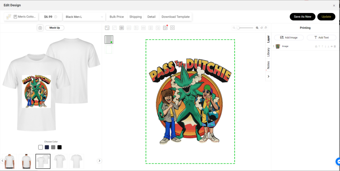340x171 pixels.
Task: Click the Pass the Dutchie design image
Action: point(190,101)
